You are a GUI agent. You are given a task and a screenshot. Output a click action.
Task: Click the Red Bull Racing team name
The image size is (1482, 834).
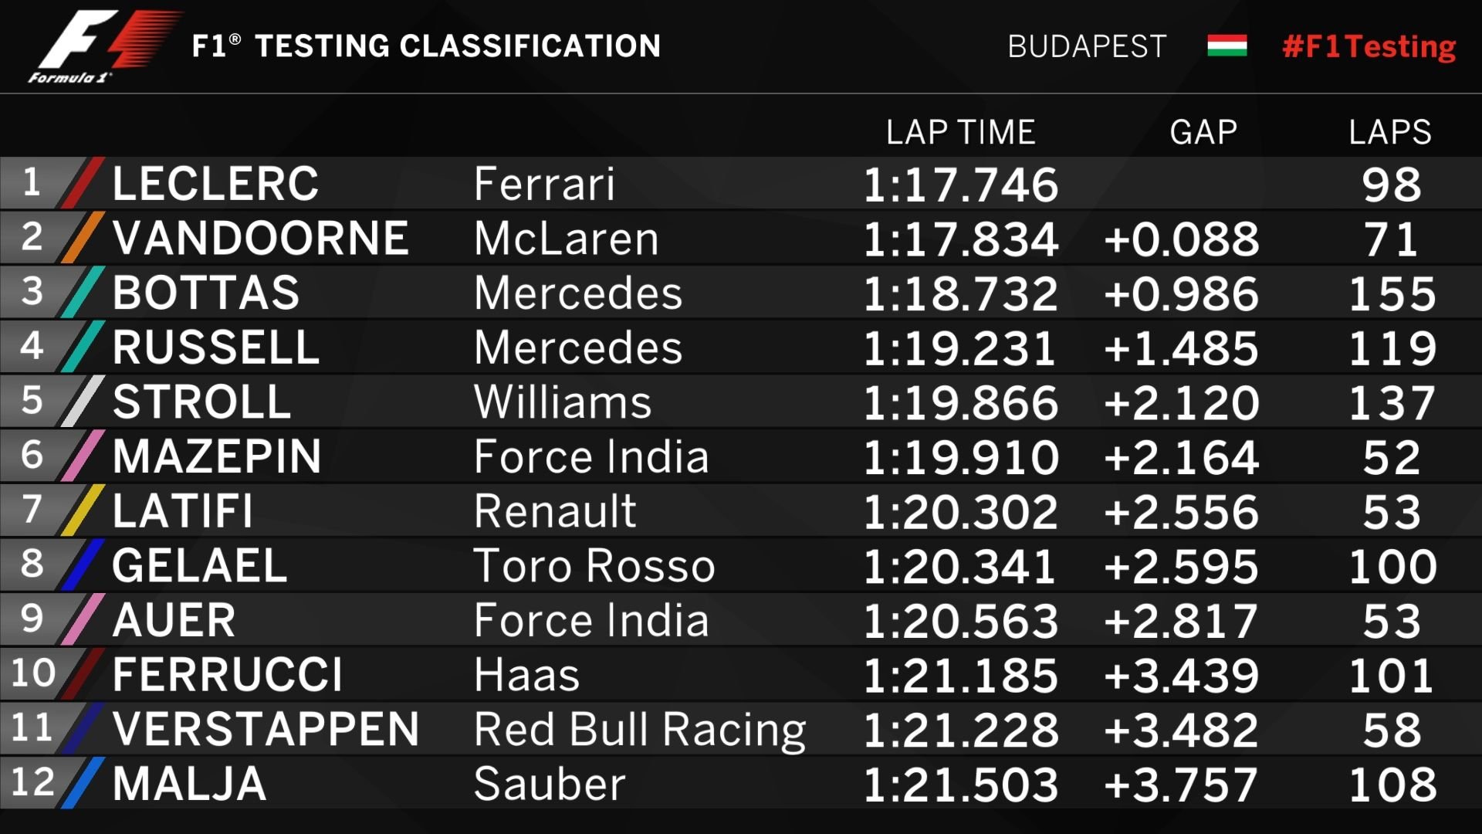coord(640,730)
